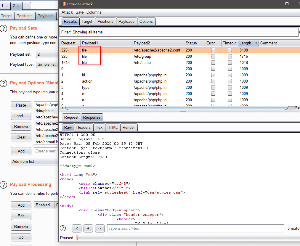Click the Paste button
This screenshot has height=246, width=300.
point(21,105)
